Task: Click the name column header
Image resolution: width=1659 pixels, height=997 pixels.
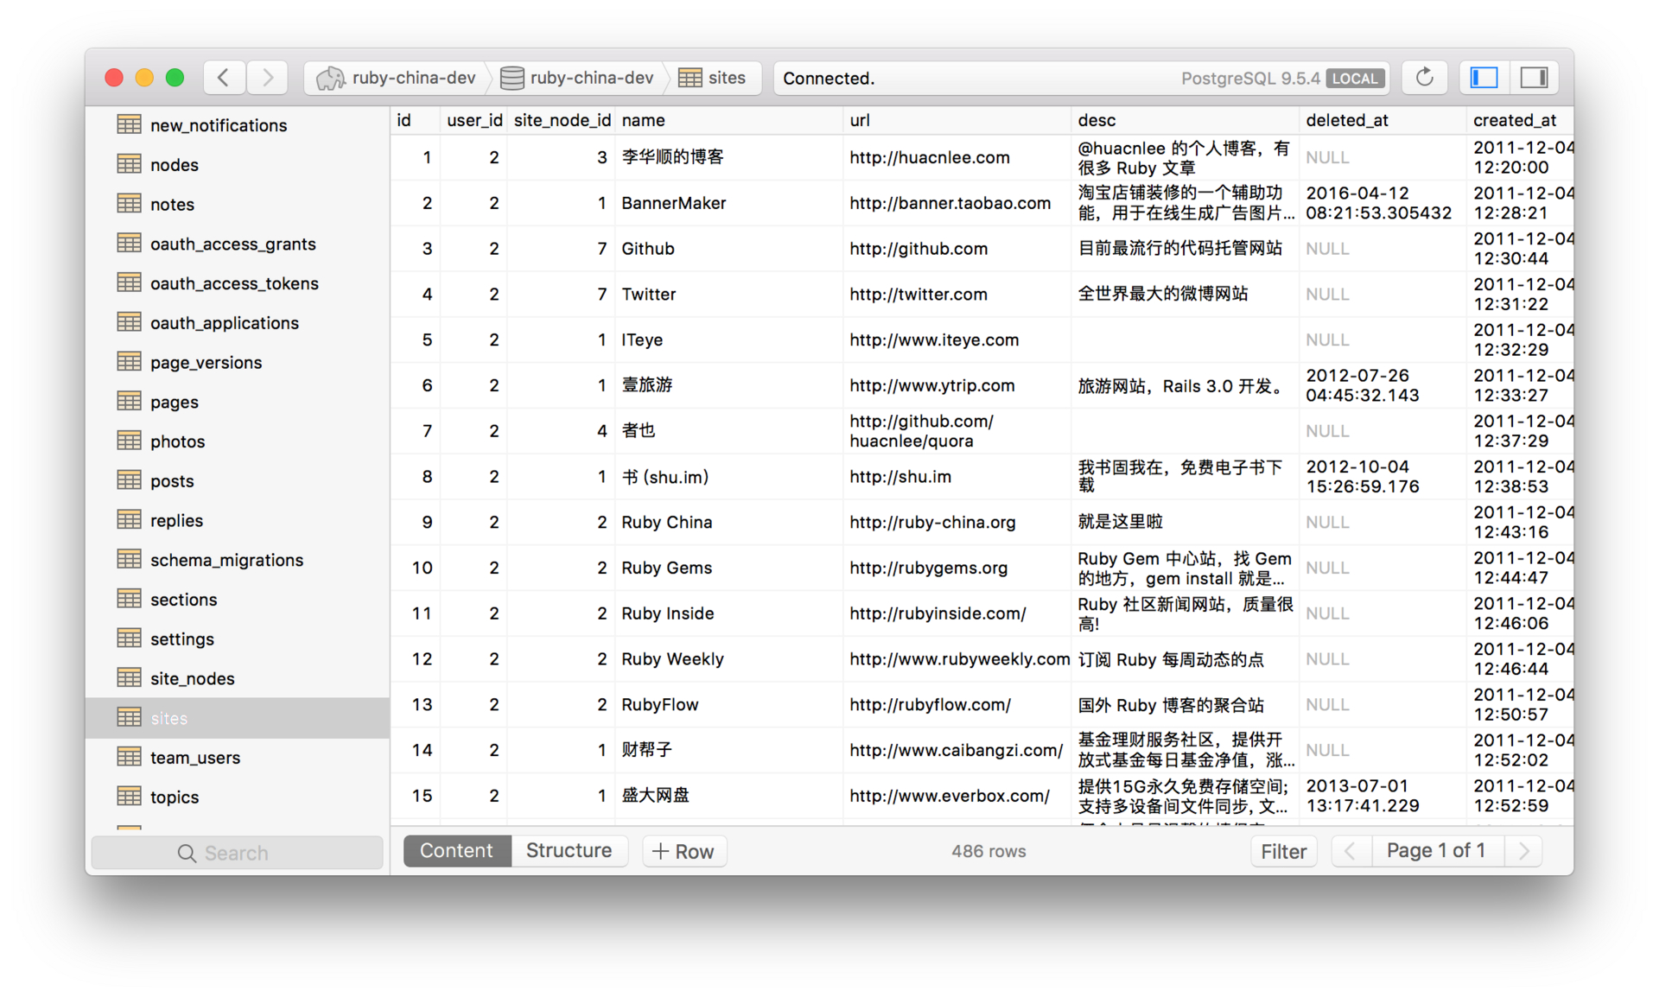Action: coord(728,120)
